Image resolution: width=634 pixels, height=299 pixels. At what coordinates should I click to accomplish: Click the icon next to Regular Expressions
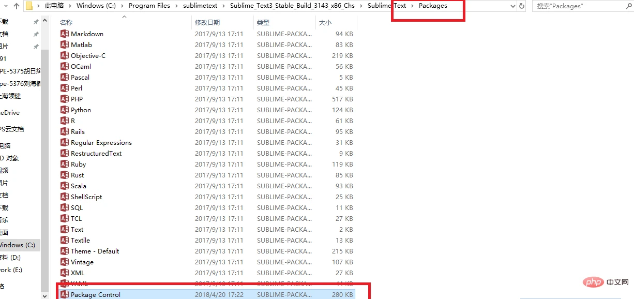point(65,142)
